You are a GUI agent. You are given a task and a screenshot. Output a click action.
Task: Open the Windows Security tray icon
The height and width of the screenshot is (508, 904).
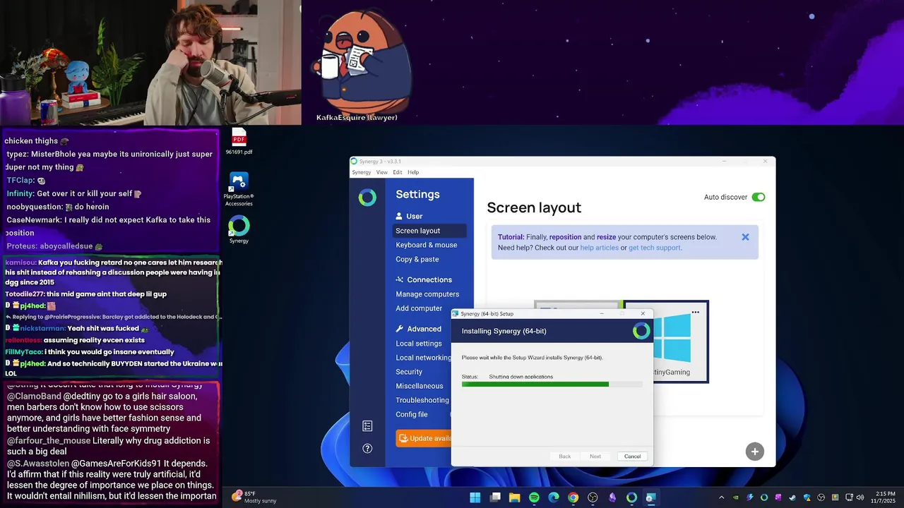[x=807, y=497]
